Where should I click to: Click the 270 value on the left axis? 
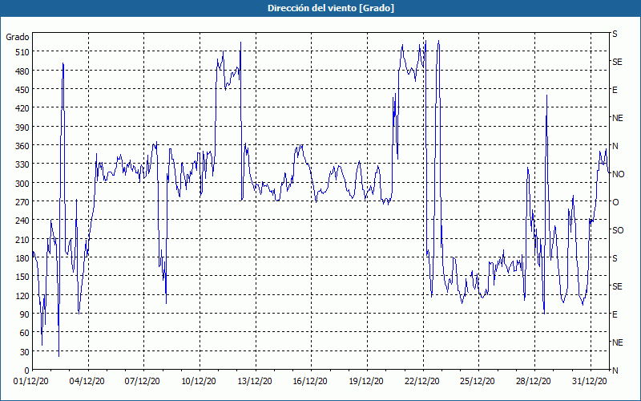point(22,202)
